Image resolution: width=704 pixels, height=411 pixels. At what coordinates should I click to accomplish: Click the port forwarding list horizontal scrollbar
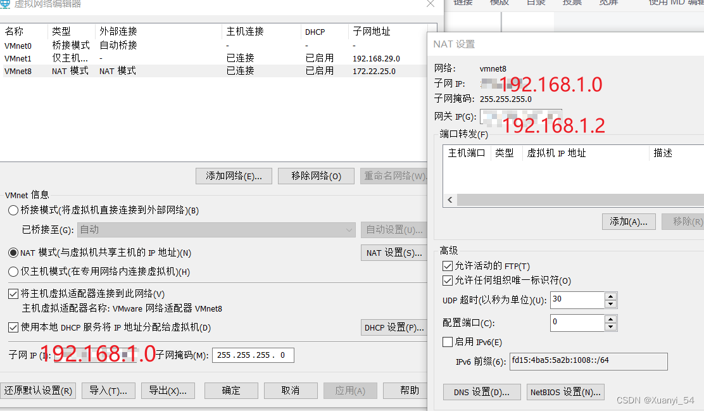(570, 199)
